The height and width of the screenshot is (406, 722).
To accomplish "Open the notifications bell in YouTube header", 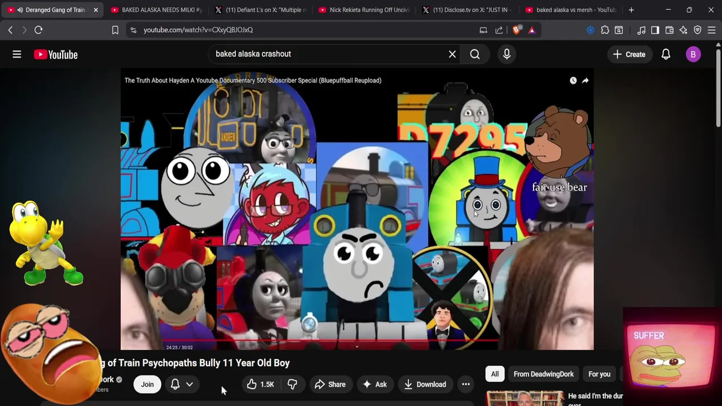I will (x=666, y=54).
